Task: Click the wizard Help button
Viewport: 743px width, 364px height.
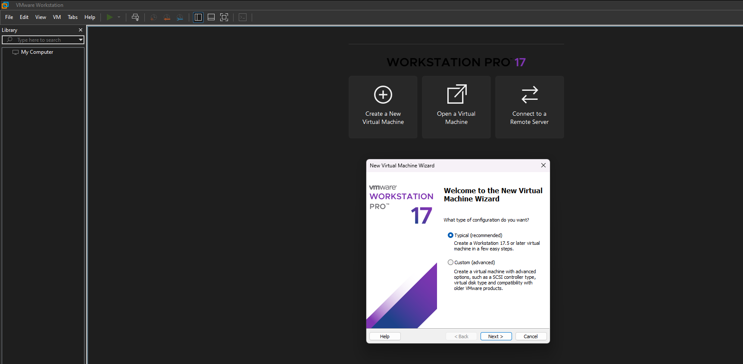Action: click(385, 336)
